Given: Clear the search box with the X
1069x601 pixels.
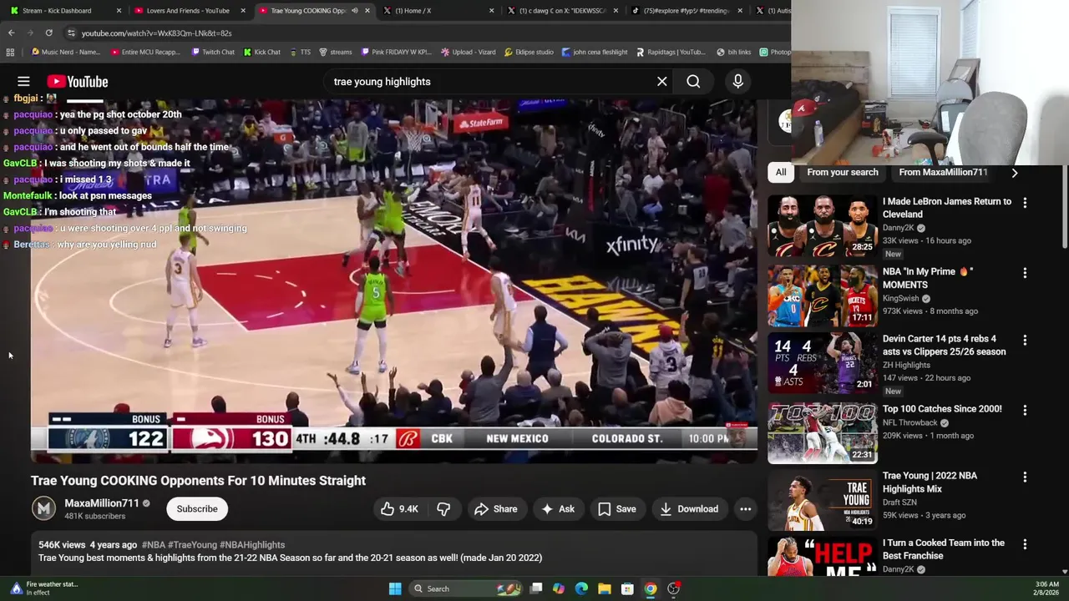Looking at the screenshot, I should (661, 82).
